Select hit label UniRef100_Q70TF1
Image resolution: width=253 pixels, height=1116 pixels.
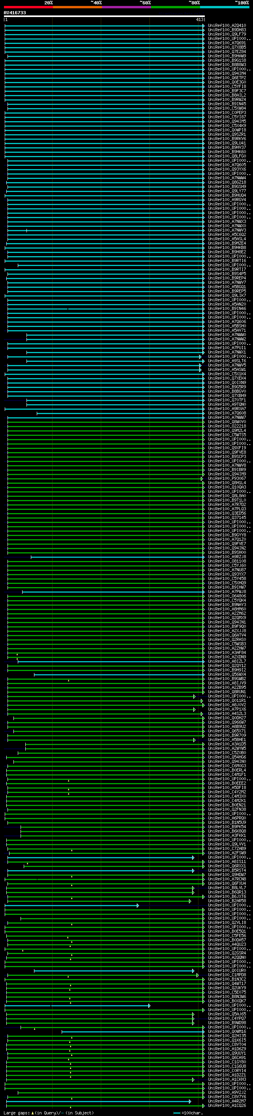(x=227, y=400)
